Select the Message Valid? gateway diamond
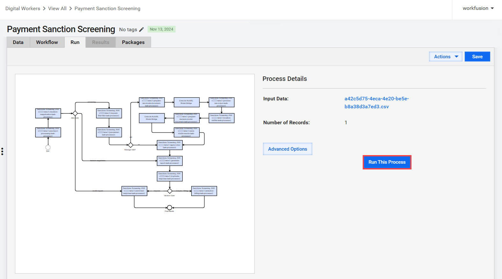The width and height of the screenshot is (502, 279). coord(131,145)
